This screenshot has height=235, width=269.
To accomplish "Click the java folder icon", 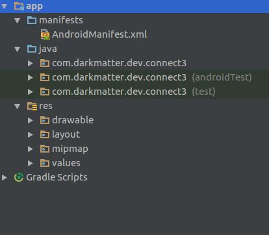I will (x=32, y=49).
